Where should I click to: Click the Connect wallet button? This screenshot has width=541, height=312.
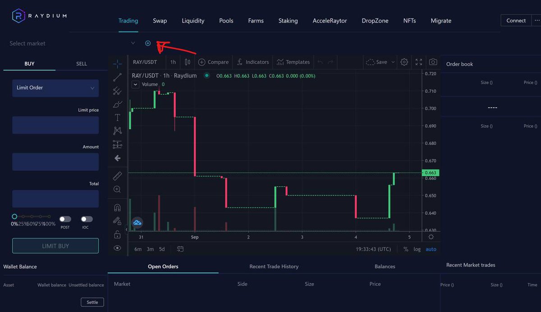(516, 20)
